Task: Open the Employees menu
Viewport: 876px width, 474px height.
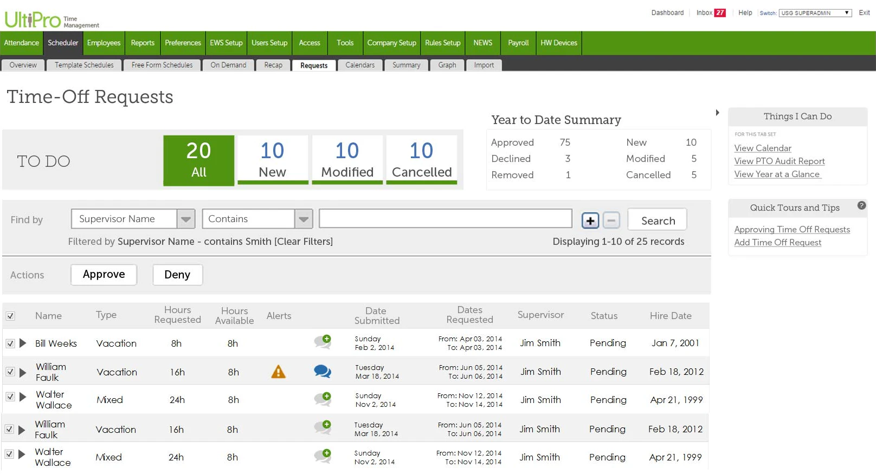Action: click(x=104, y=43)
